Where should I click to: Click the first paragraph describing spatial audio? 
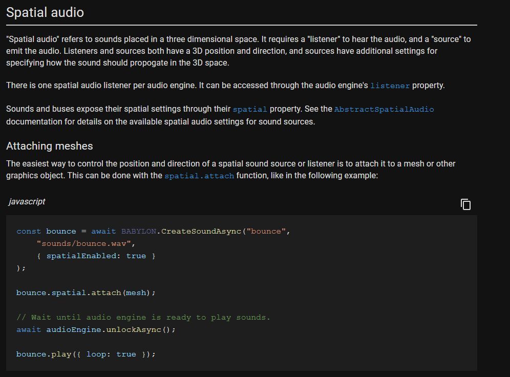[x=236, y=51]
